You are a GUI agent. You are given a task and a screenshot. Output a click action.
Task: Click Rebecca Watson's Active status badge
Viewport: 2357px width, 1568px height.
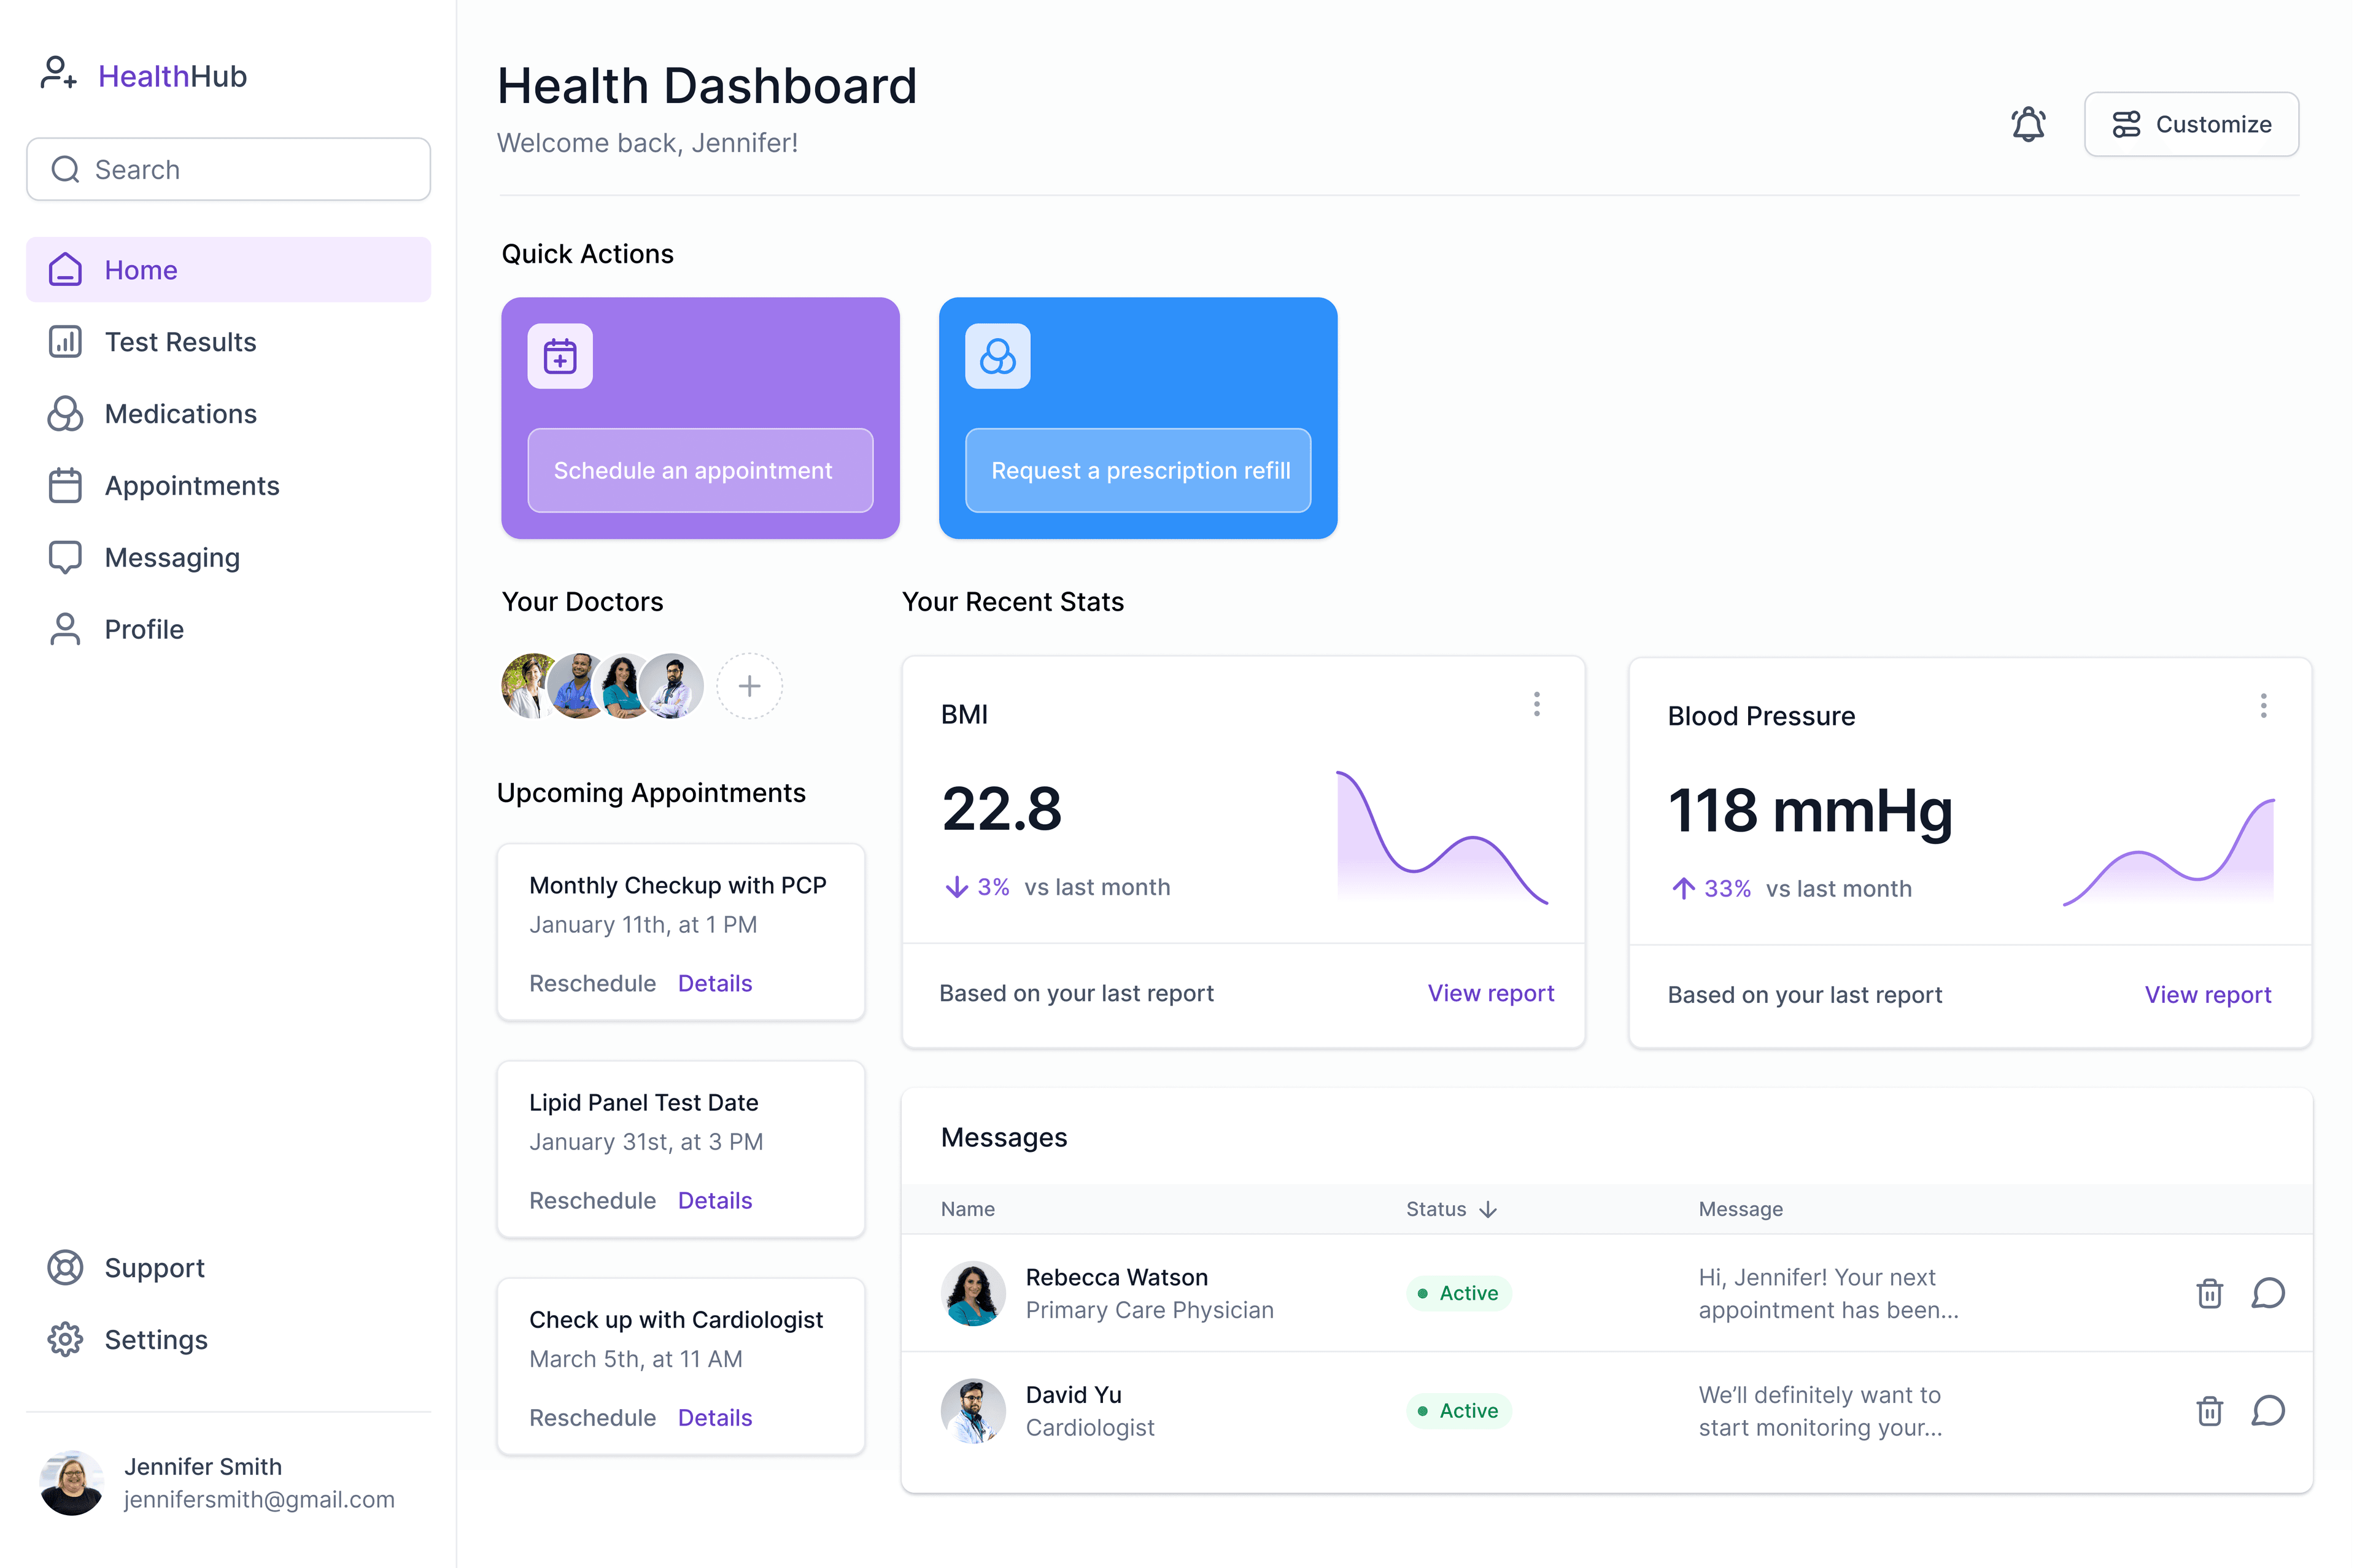pyautogui.click(x=1458, y=1293)
